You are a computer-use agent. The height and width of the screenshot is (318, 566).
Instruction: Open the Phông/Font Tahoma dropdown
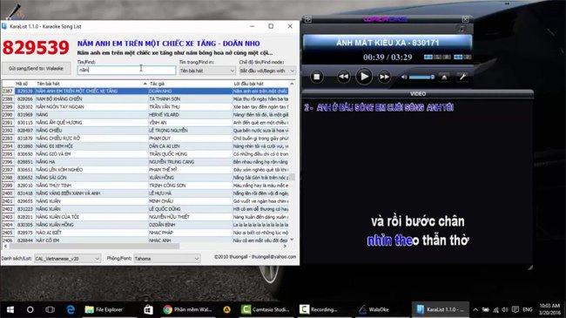(167, 259)
